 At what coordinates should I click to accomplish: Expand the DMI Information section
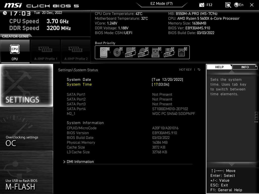coord(80,161)
